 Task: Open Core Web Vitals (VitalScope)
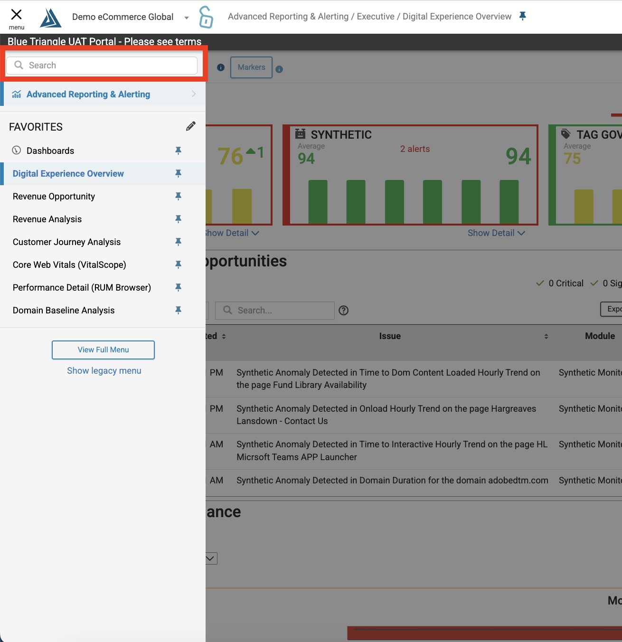pyautogui.click(x=69, y=264)
